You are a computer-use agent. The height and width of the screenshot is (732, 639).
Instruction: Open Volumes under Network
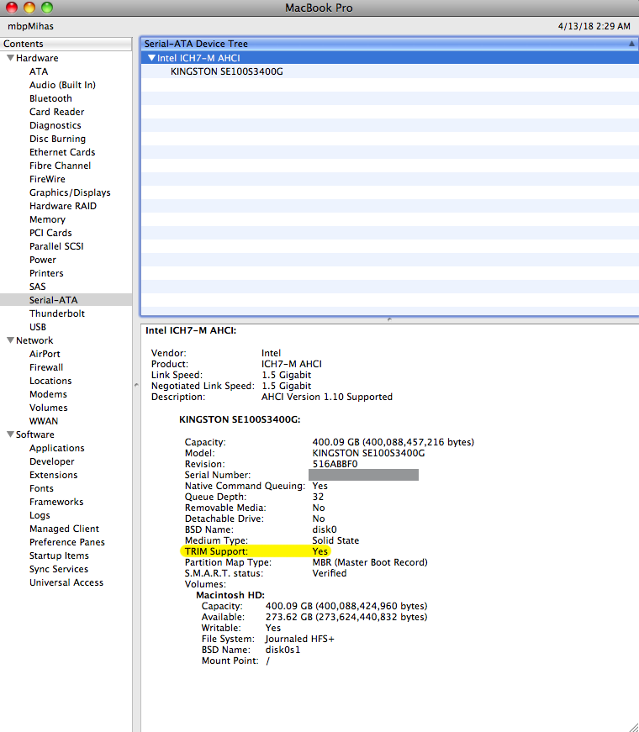coord(49,408)
